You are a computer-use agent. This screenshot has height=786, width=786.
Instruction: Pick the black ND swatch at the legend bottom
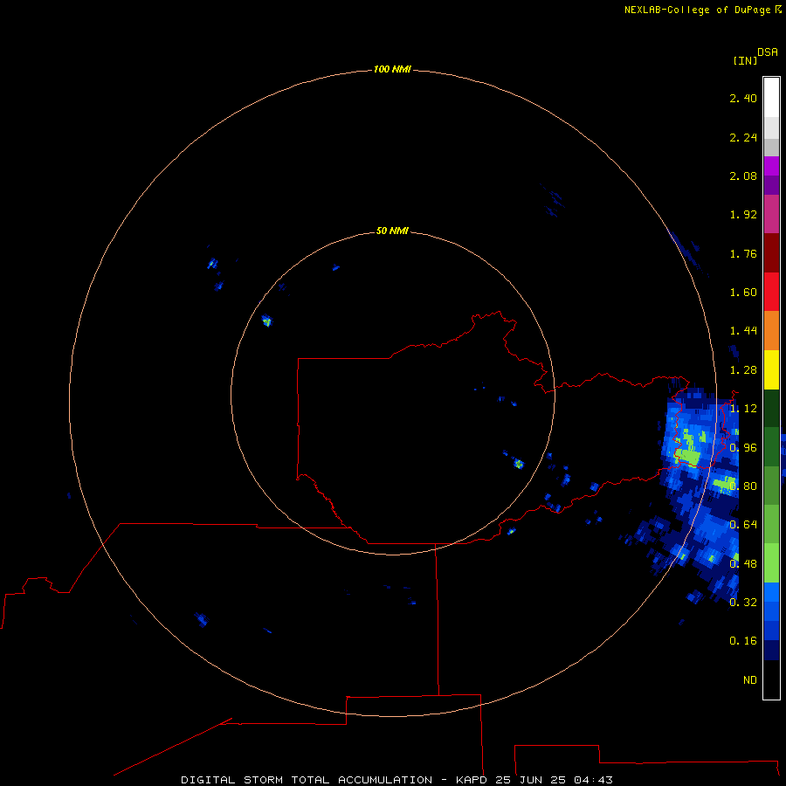771,679
